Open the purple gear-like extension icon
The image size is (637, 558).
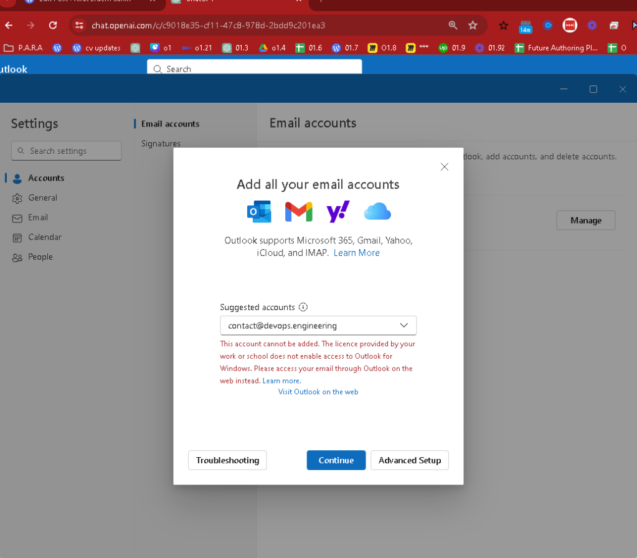click(592, 26)
